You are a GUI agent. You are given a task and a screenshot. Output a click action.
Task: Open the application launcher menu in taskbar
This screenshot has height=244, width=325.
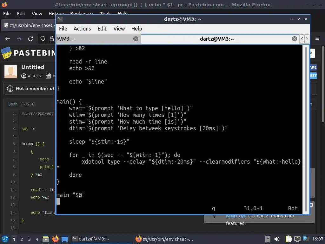(5, 239)
